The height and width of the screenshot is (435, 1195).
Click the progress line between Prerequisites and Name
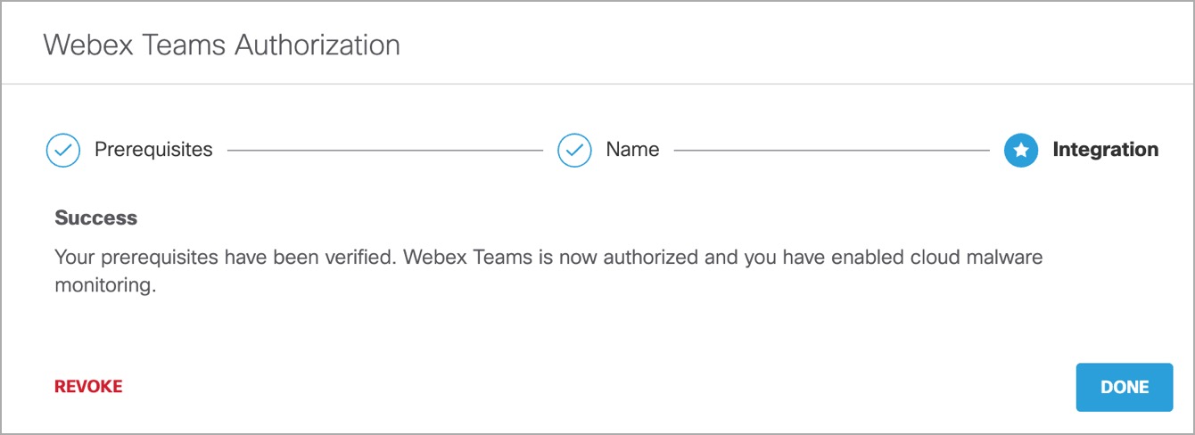click(x=385, y=151)
